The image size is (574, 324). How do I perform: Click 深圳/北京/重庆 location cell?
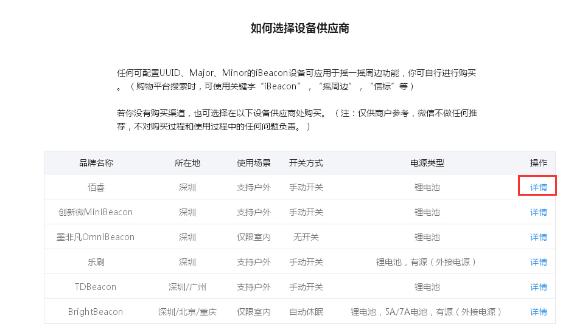tap(187, 312)
